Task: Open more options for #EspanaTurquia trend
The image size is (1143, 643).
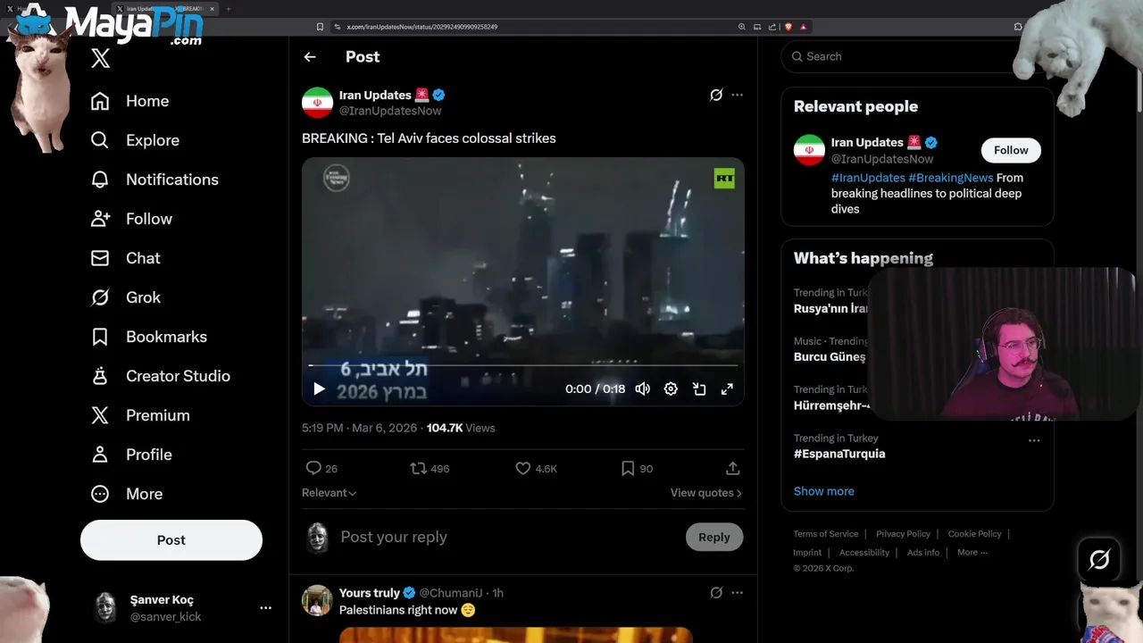Action: tap(1034, 440)
